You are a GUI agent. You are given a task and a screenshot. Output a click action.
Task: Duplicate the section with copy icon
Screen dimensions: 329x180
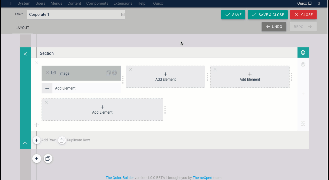(48, 159)
